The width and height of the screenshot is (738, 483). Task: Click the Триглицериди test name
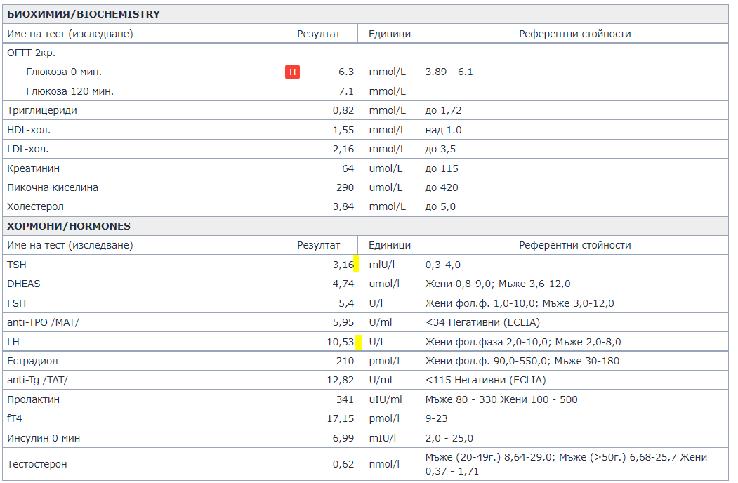42,110
